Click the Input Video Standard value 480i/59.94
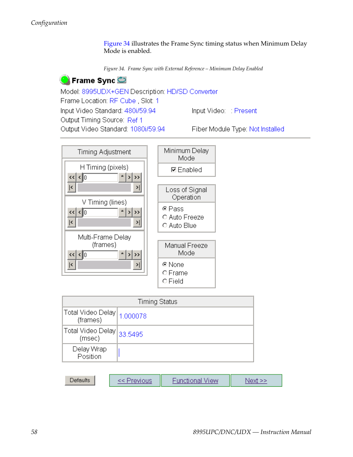 (x=140, y=111)
